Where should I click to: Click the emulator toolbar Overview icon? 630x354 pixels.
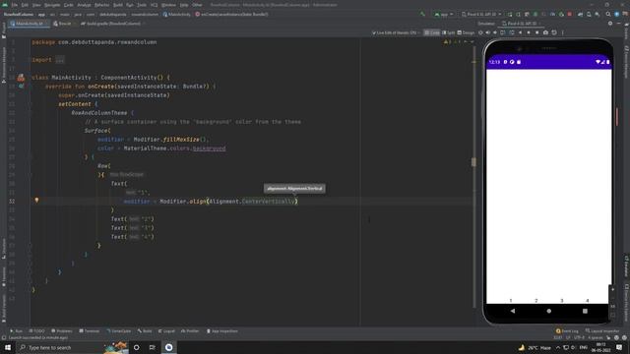pyautogui.click(x=537, y=32)
